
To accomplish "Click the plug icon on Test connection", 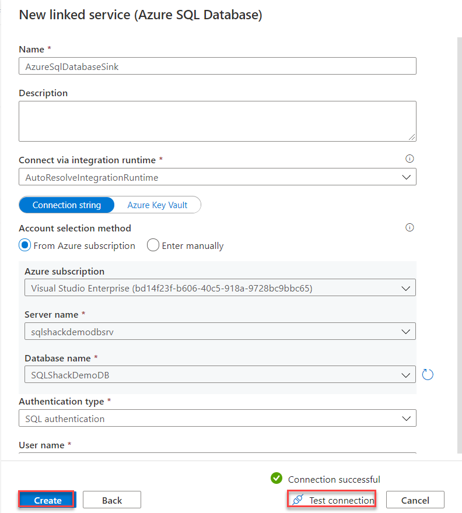I will point(298,500).
